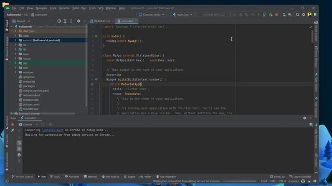
Task: Toggle the Project tool window side tab
Action: (7, 25)
